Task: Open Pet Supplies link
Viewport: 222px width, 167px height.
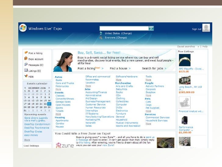Action: coord(152,108)
